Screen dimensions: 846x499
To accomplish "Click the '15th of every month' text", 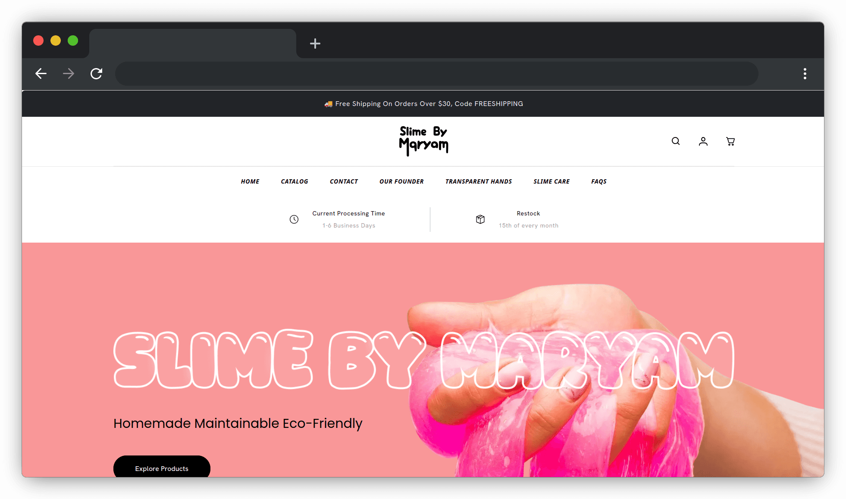I will (528, 225).
